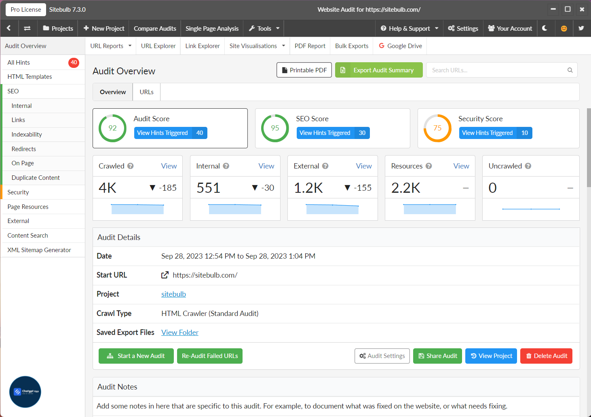The height and width of the screenshot is (417, 591).
Task: Click the Crawled help question icon
Action: 131,166
